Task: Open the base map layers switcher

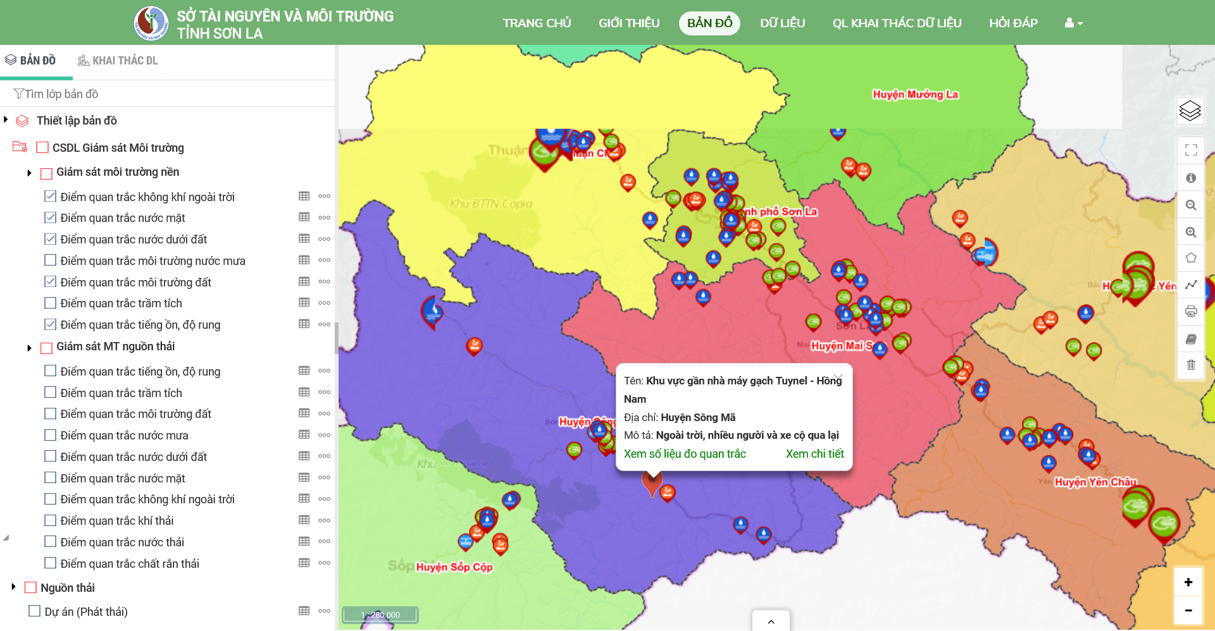Action: (x=1190, y=111)
